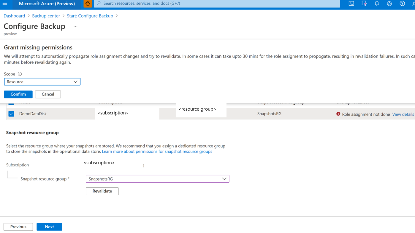Focus the Search resources, services, and docs box
415x233 pixels.
tap(217, 4)
